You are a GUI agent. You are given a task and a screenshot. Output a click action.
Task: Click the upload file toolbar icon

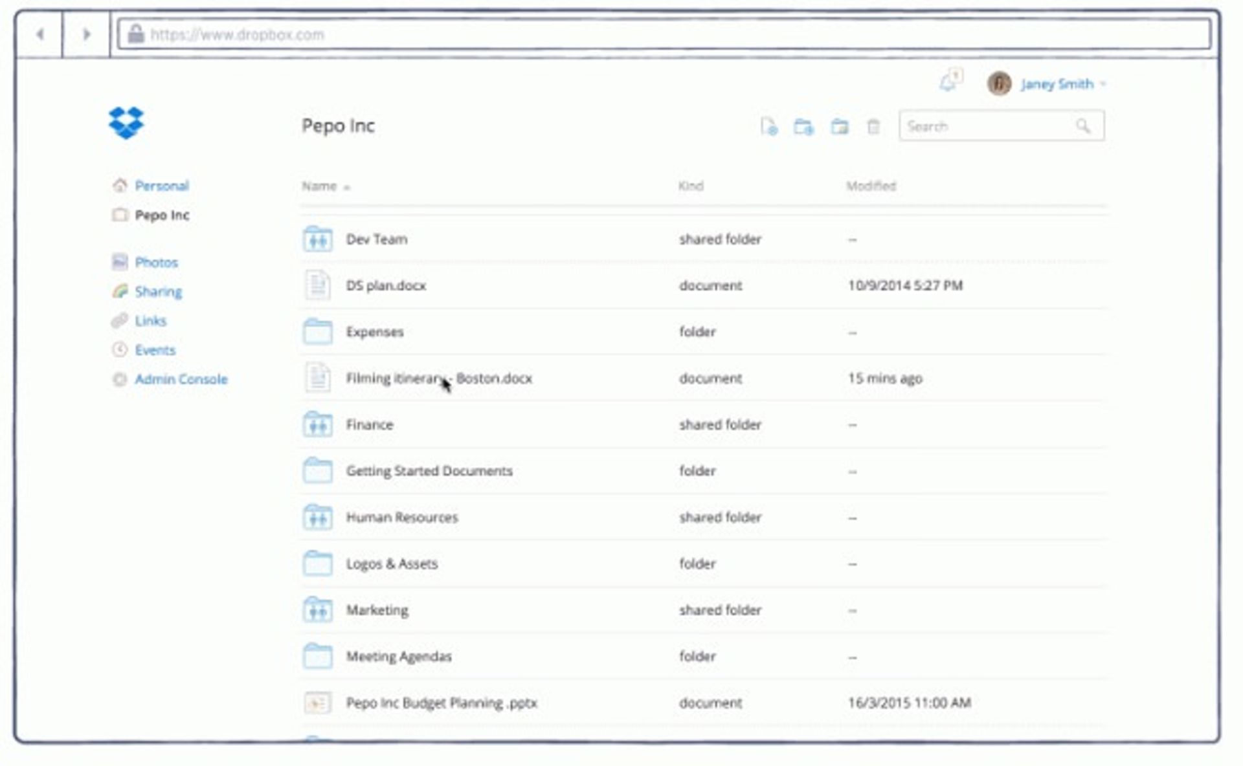[x=768, y=126]
